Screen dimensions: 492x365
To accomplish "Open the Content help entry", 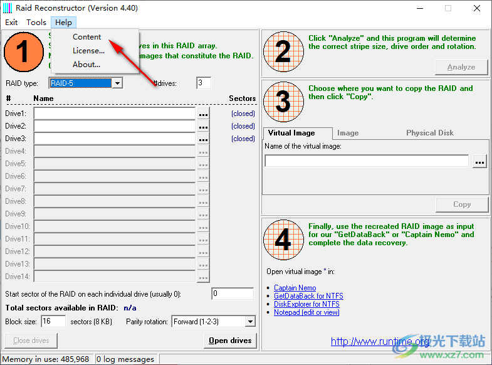I will point(87,37).
